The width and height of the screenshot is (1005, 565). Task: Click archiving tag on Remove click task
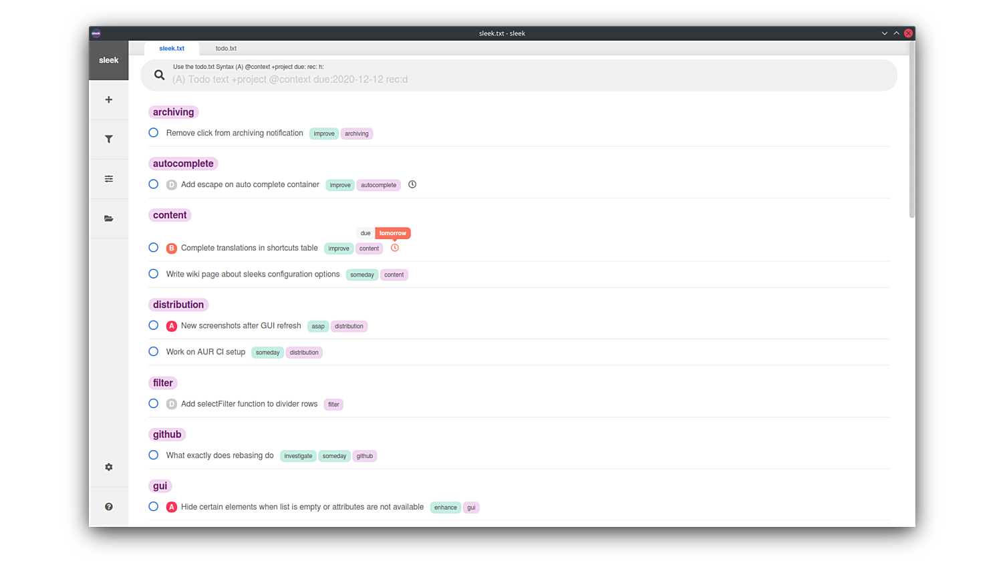357,134
